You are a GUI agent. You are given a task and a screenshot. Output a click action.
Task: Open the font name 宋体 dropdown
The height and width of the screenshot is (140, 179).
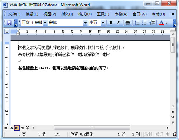85,23
